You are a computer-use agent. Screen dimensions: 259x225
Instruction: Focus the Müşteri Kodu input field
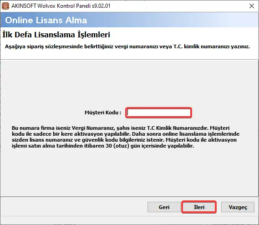[x=159, y=113]
